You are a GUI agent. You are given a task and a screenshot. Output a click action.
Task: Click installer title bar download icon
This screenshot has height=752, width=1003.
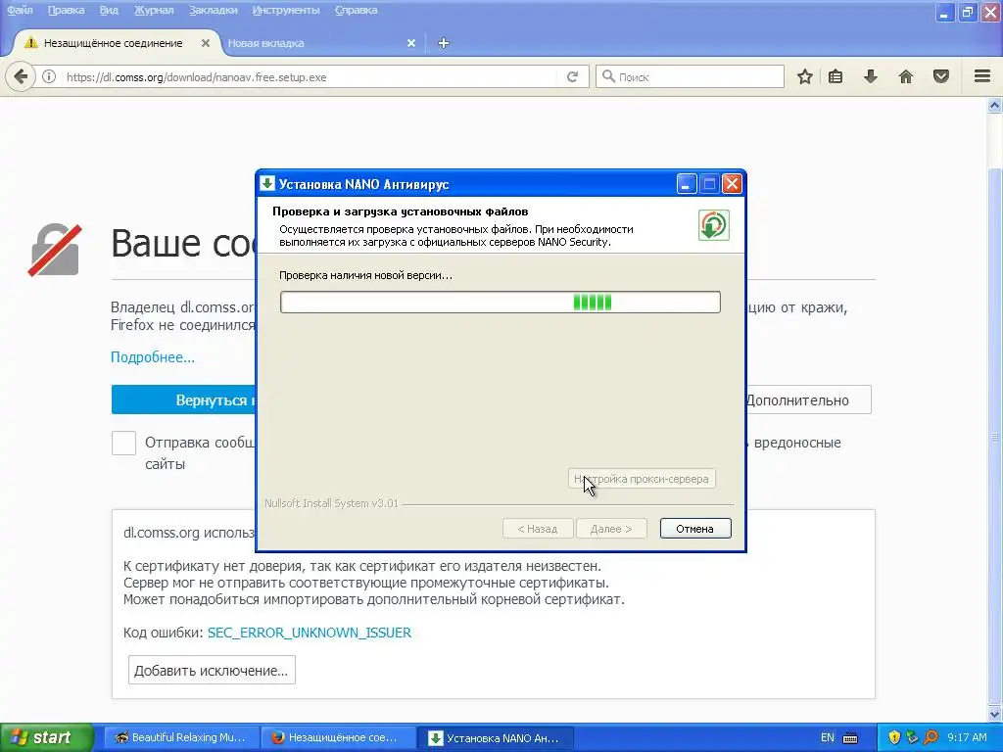[x=267, y=183]
